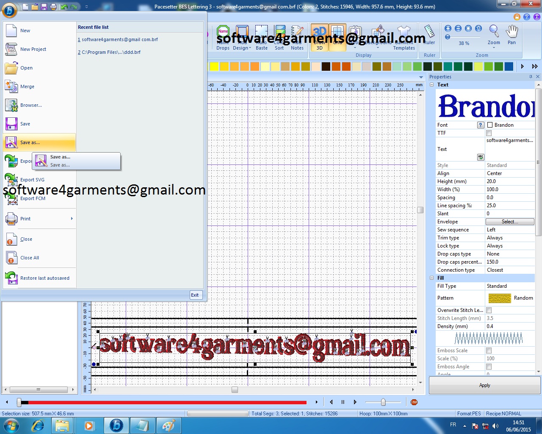Pick the bright yellow thread color swatch

point(214,67)
